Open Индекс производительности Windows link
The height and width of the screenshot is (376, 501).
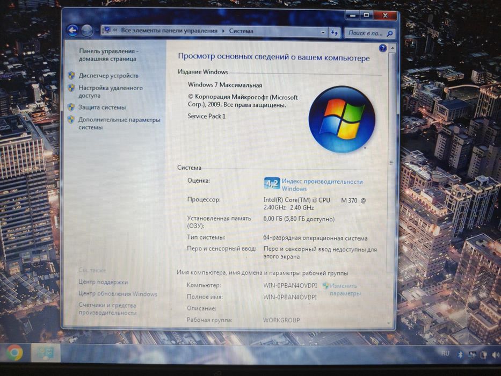coord(322,185)
